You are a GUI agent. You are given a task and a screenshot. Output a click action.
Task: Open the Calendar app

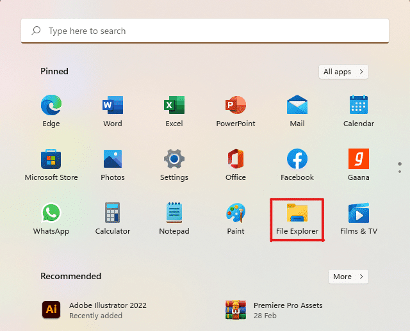pyautogui.click(x=359, y=111)
